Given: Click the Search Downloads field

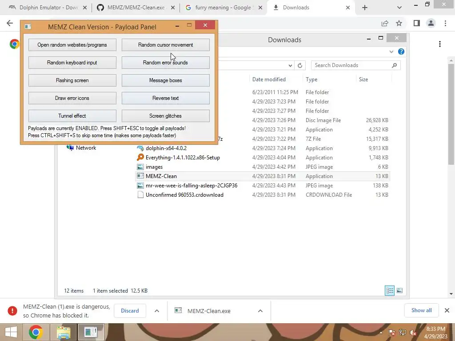Looking at the screenshot, I should pos(356,65).
